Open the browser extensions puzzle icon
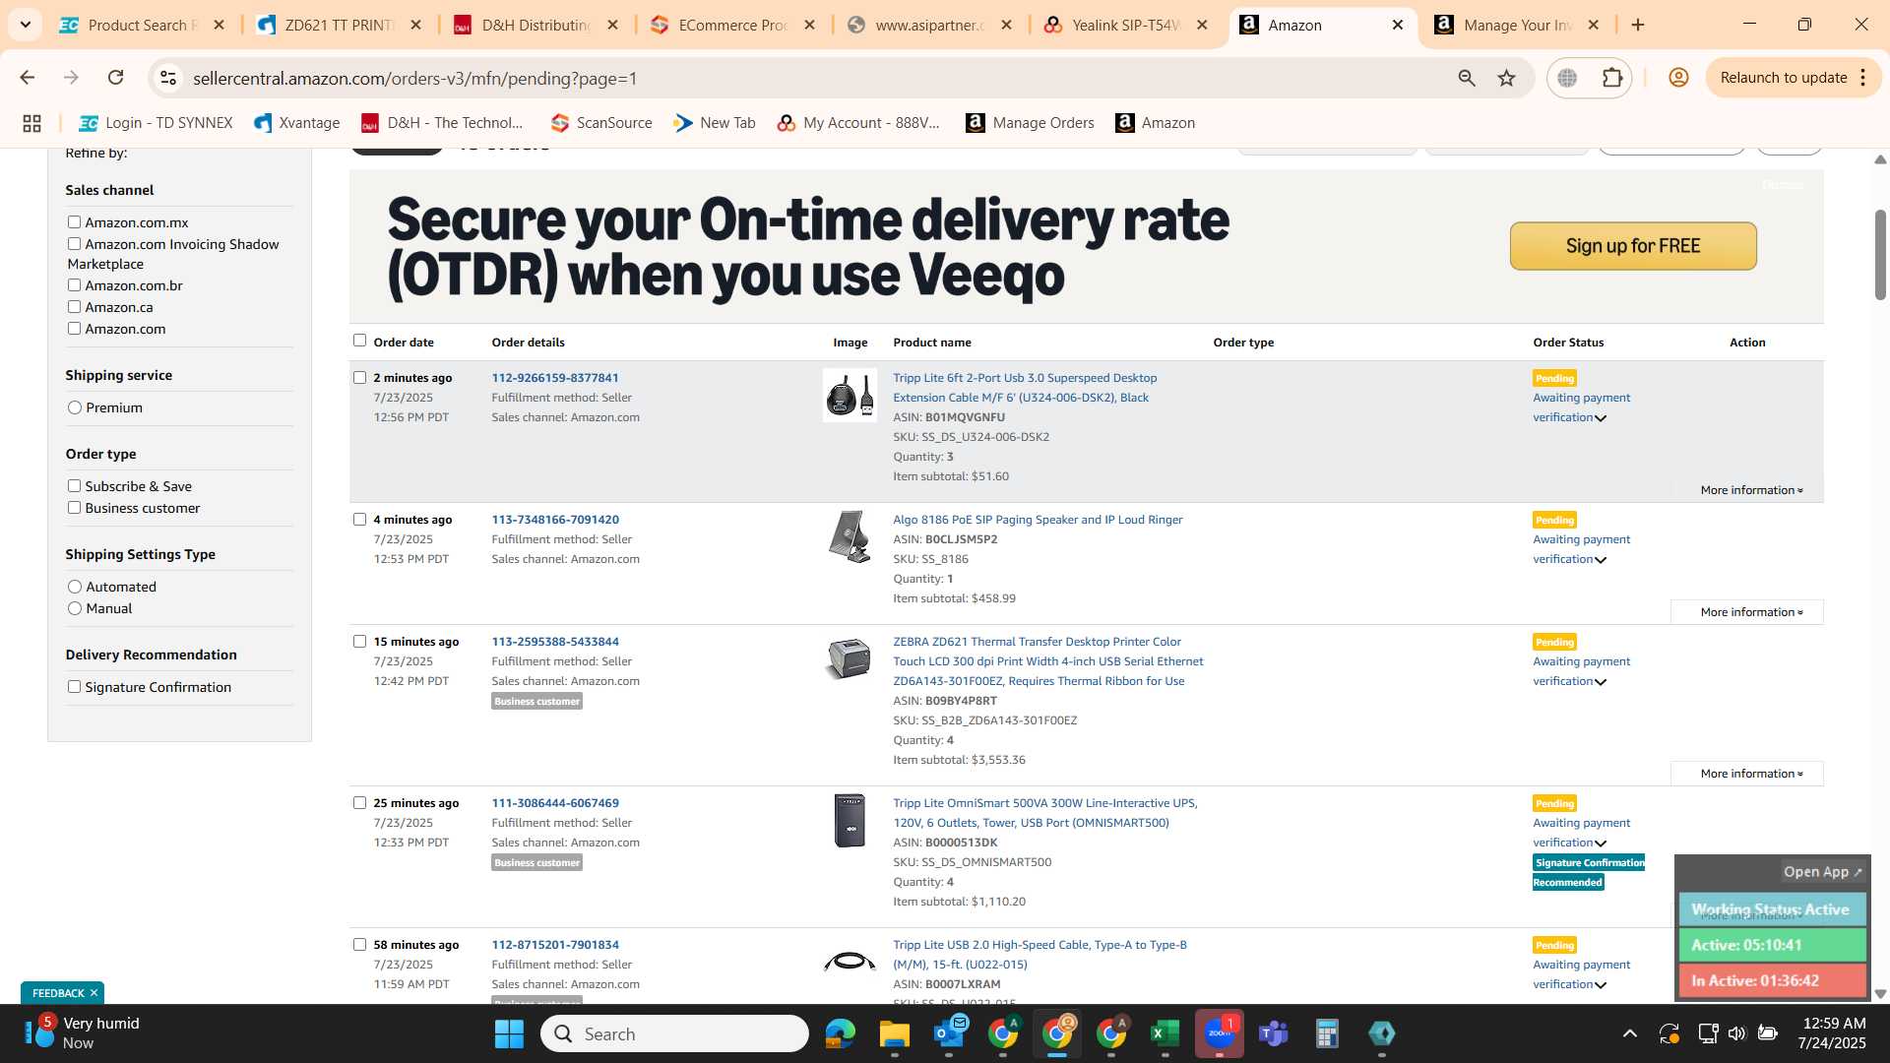 pos(1612,78)
